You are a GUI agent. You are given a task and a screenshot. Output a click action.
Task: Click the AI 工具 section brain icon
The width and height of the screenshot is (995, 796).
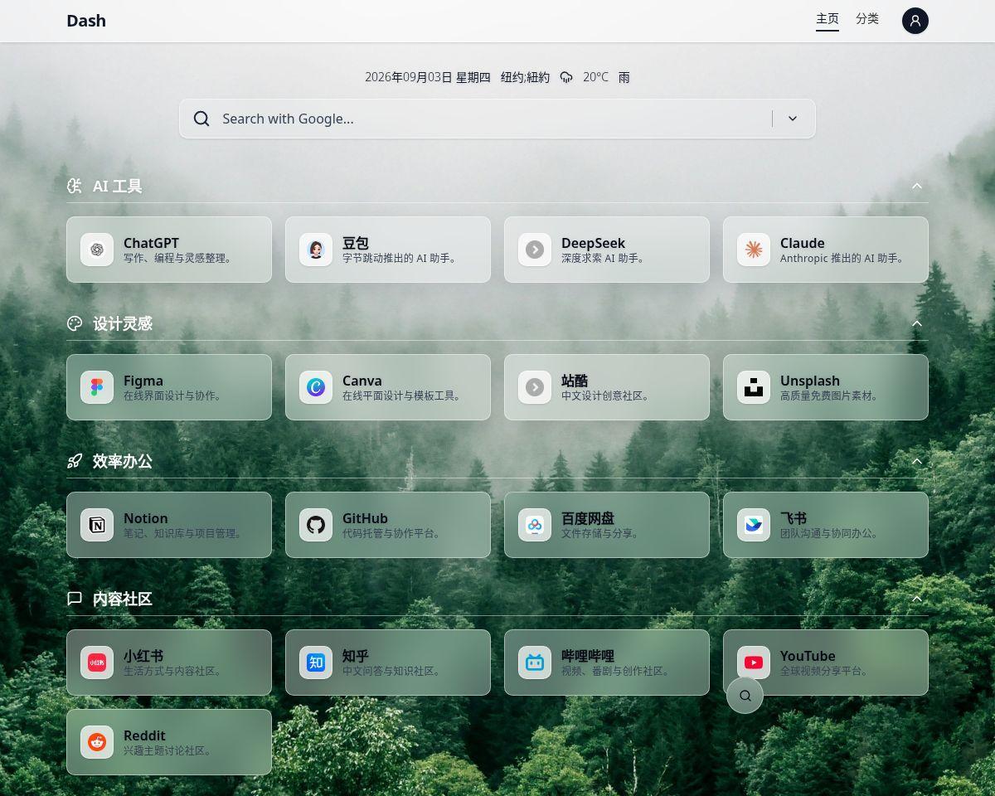(75, 186)
